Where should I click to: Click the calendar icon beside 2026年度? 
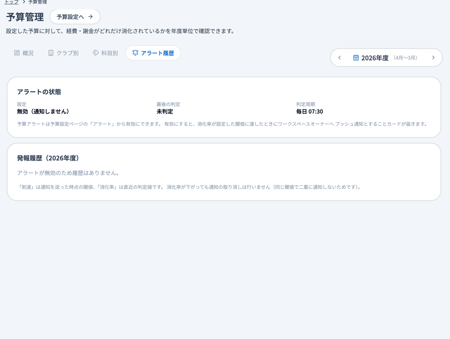[x=356, y=58]
